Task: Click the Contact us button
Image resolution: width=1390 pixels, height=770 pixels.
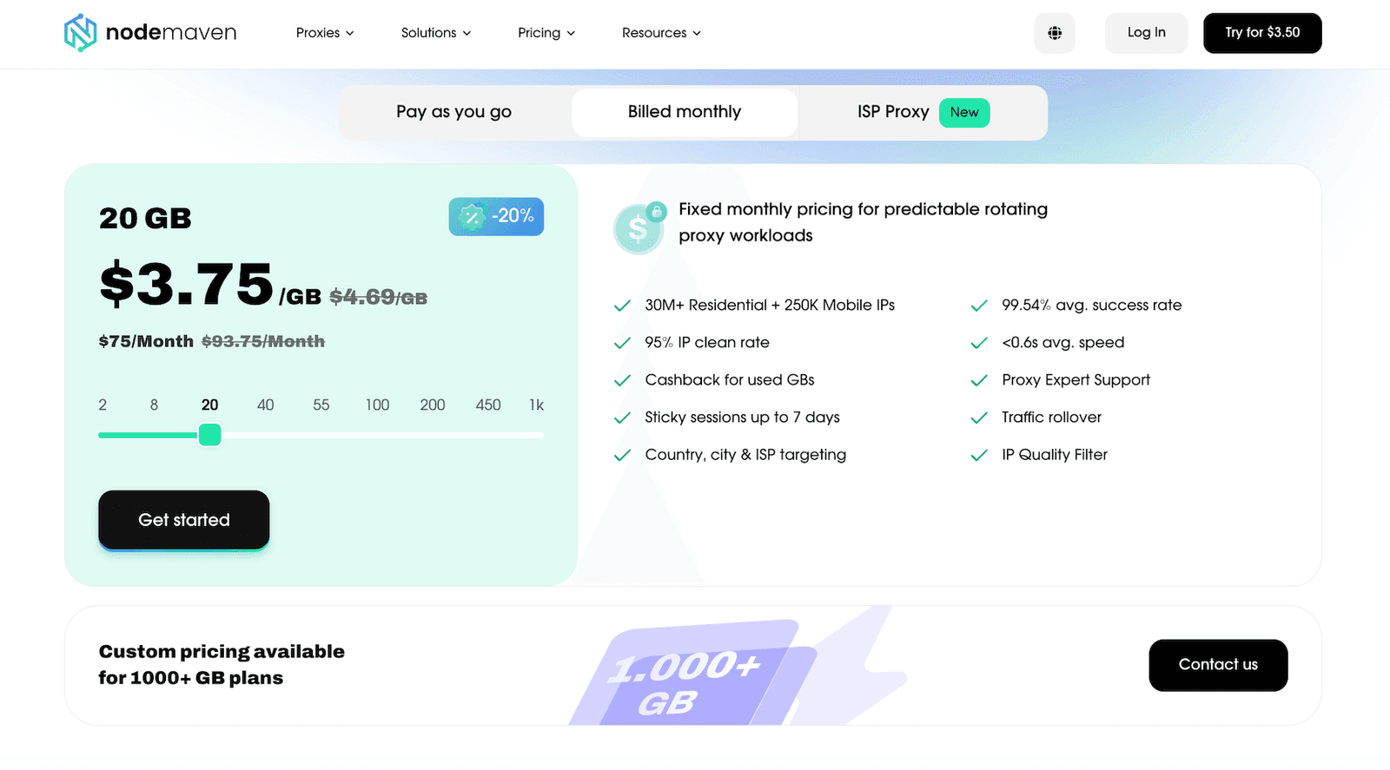Action: pos(1218,665)
